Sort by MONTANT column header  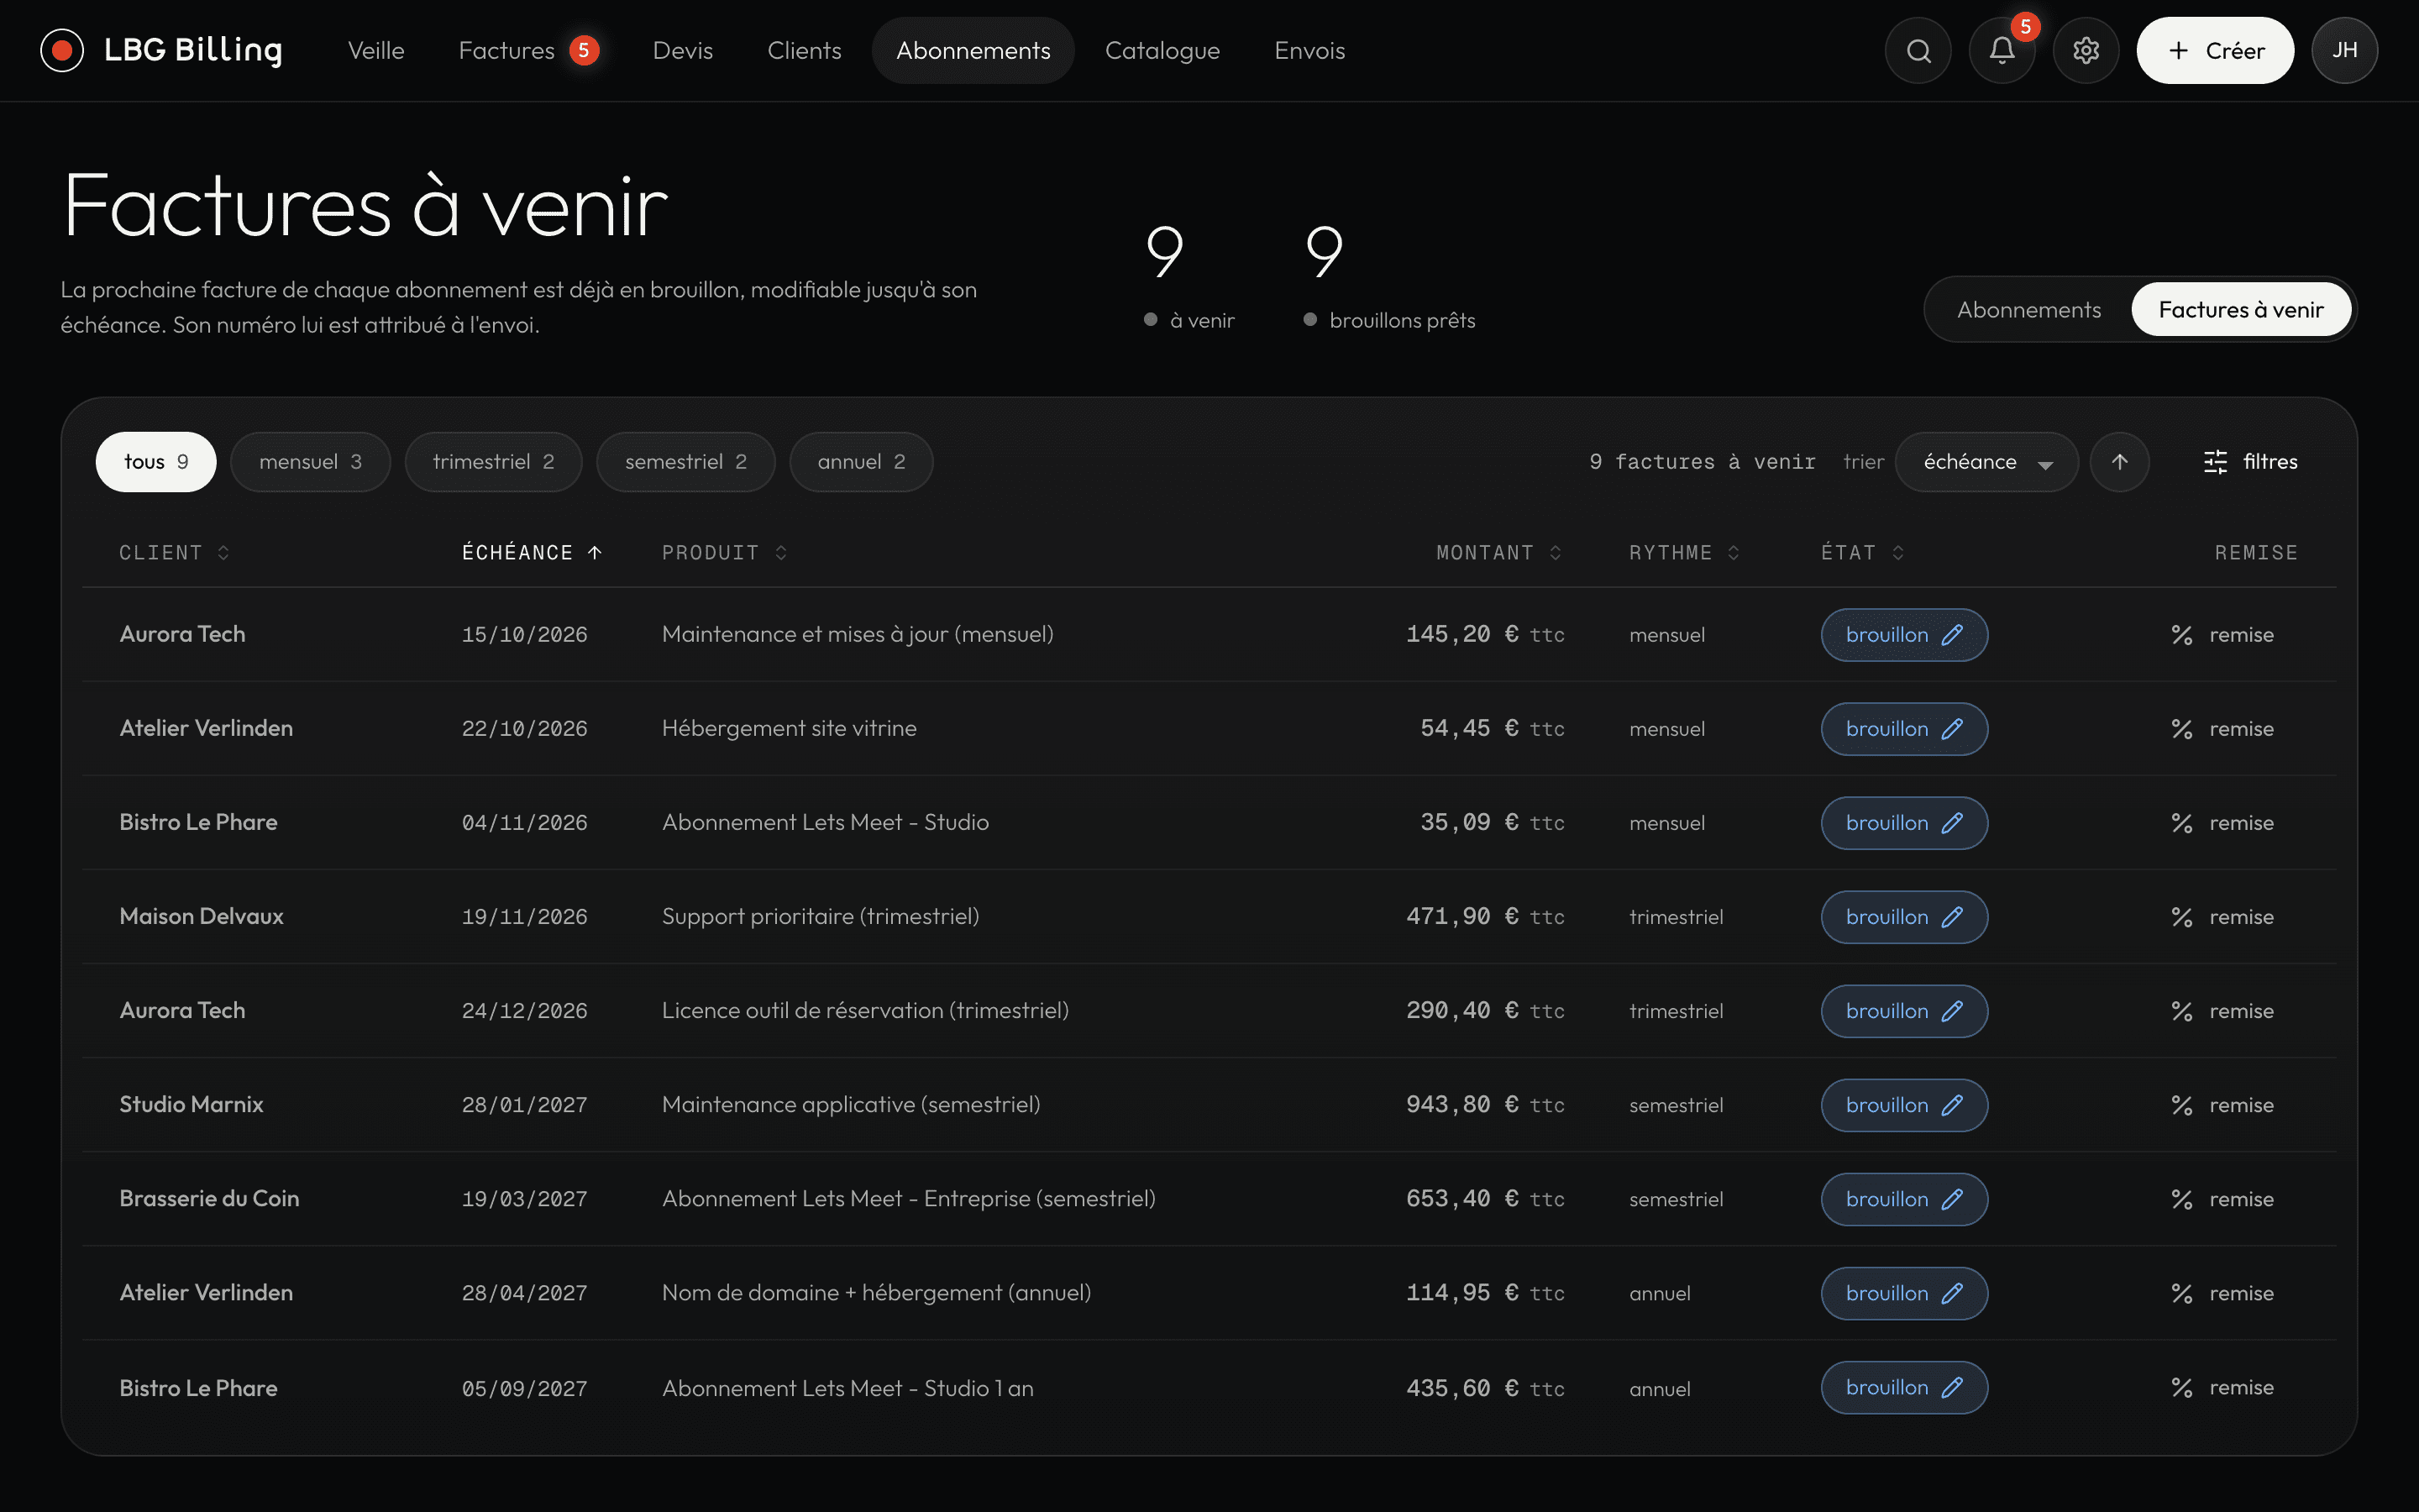point(1499,553)
